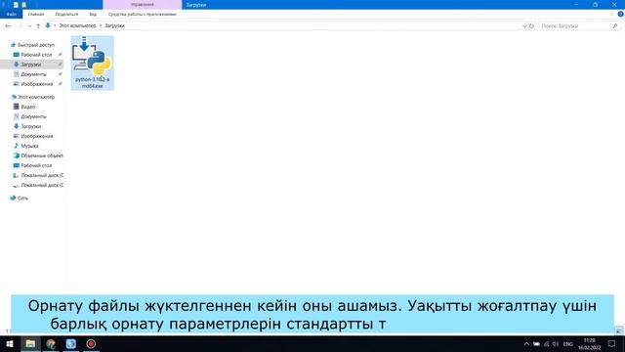Viewport: 625px width, 352px height.
Task: Focus the Поиск: Загрузки search field
Action: tap(574, 26)
